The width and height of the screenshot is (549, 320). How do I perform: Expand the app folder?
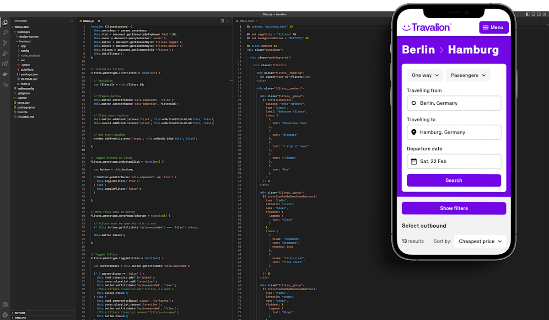(23, 46)
